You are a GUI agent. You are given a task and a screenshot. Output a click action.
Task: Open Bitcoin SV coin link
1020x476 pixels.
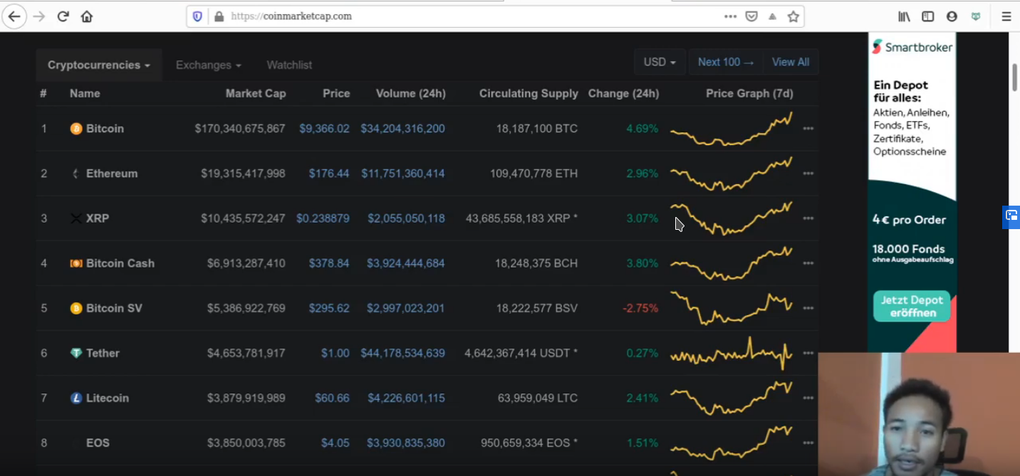pos(114,308)
